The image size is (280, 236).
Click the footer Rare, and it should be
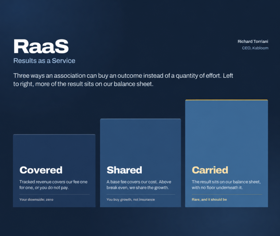coord(209,200)
